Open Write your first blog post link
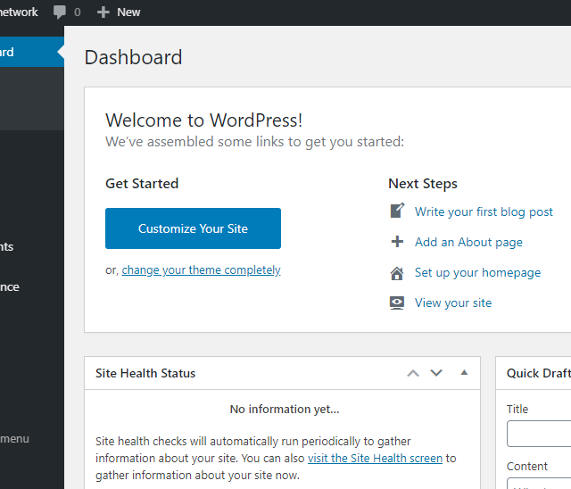The height and width of the screenshot is (489, 571). pos(484,211)
